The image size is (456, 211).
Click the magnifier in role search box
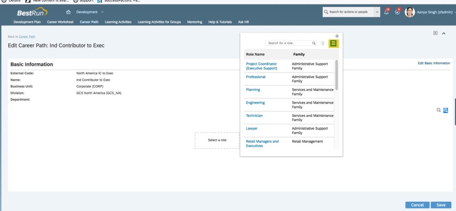[x=314, y=43]
